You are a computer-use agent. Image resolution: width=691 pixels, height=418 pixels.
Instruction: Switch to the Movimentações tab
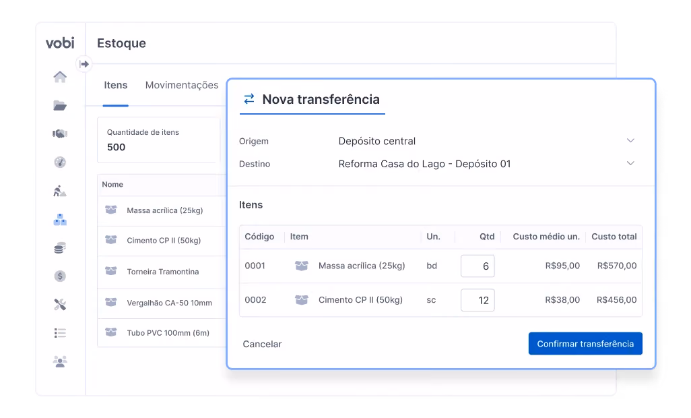pyautogui.click(x=182, y=85)
